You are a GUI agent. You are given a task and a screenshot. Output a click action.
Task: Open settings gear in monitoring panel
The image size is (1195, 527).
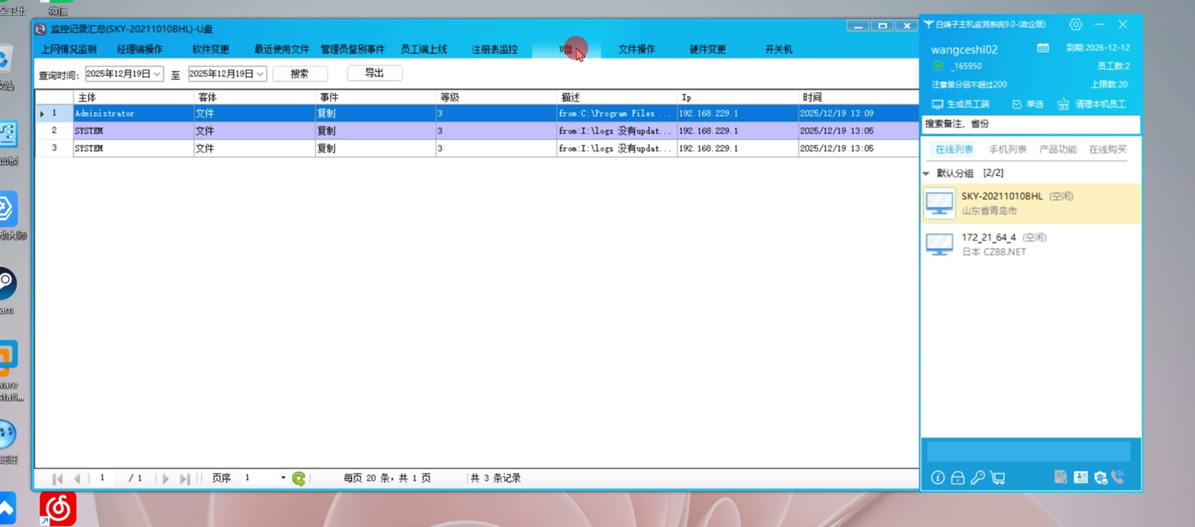(x=1075, y=24)
